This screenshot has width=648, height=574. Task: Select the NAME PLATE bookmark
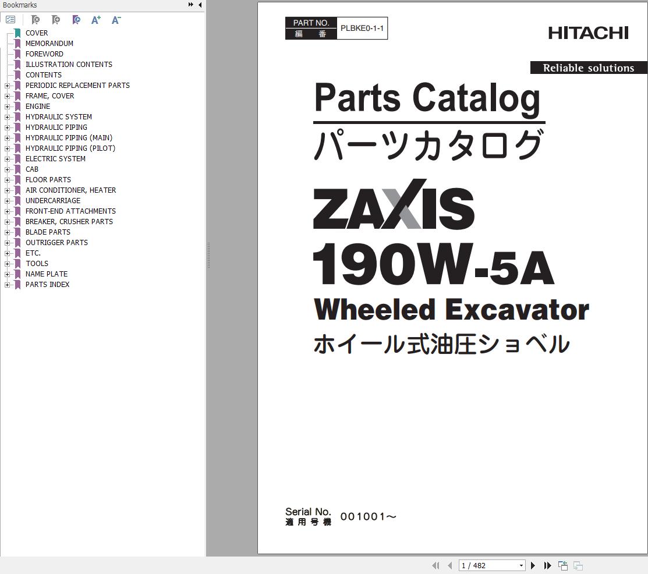tap(47, 274)
